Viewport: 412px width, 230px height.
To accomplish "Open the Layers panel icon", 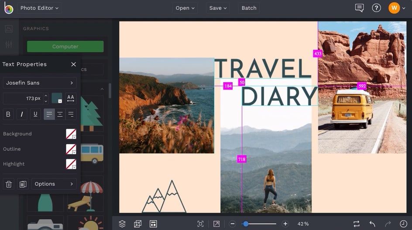I will click(122, 224).
